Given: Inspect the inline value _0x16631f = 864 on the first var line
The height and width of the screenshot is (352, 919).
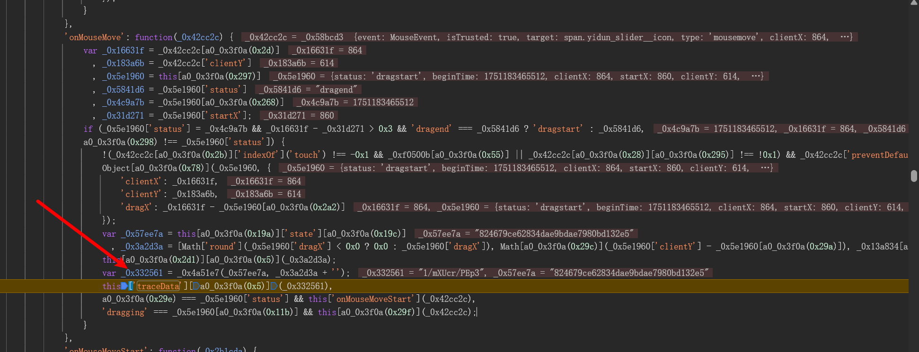Looking at the screenshot, I should pyautogui.click(x=329, y=50).
